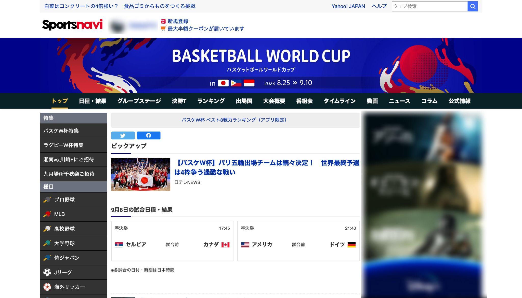The width and height of the screenshot is (522, 298).
Task: Click the soccer ball icon for Jリーグ
Action: pyautogui.click(x=47, y=272)
